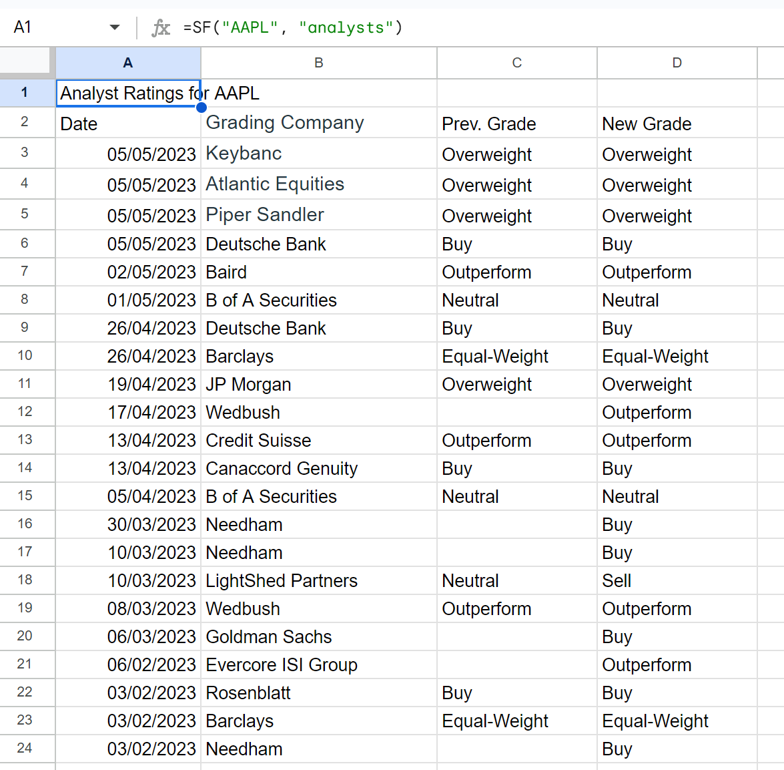Click the Grading Company header cell
Screen dimensions: 784x770
tap(319, 123)
